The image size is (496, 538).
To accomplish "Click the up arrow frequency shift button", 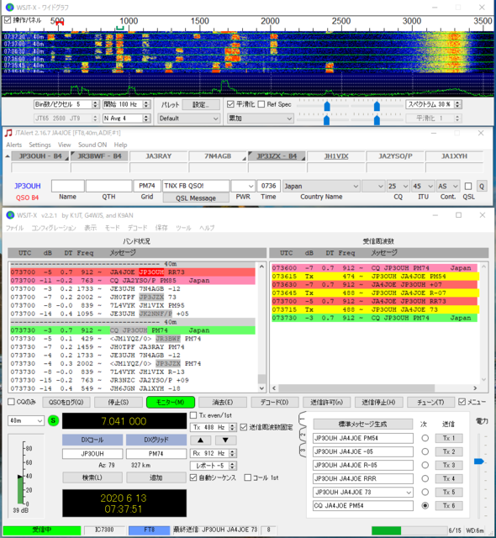I will click(201, 440).
